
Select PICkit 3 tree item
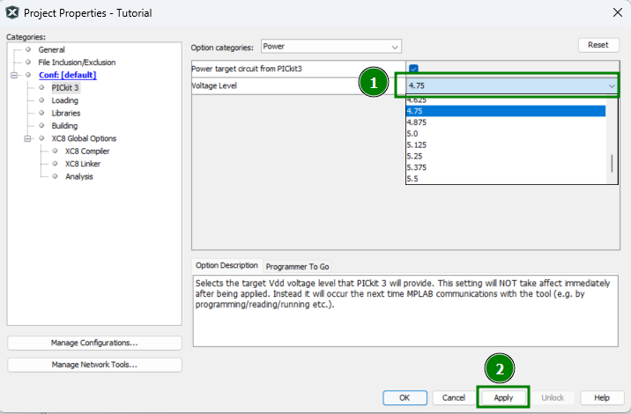coord(65,88)
